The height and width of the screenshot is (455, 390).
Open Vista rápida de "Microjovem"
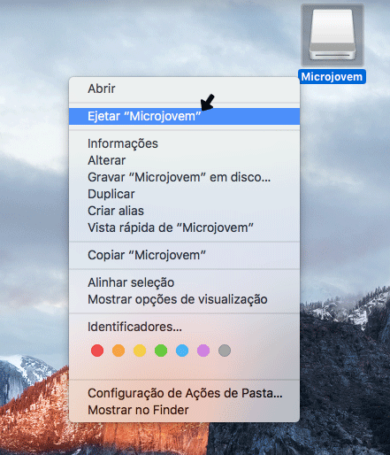[x=184, y=227]
